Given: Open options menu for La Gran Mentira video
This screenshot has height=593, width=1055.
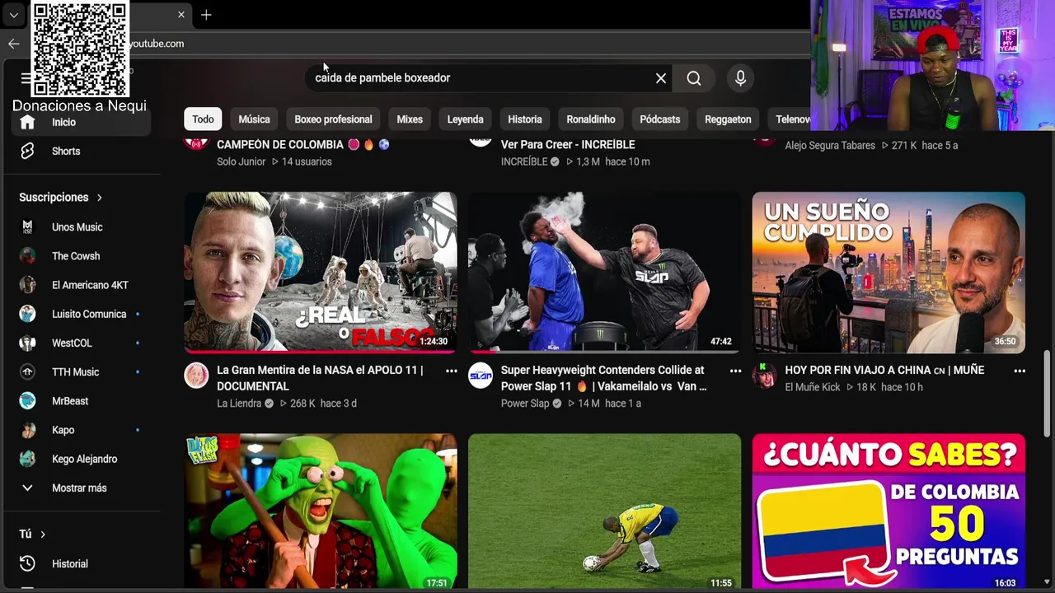Looking at the screenshot, I should (x=452, y=371).
